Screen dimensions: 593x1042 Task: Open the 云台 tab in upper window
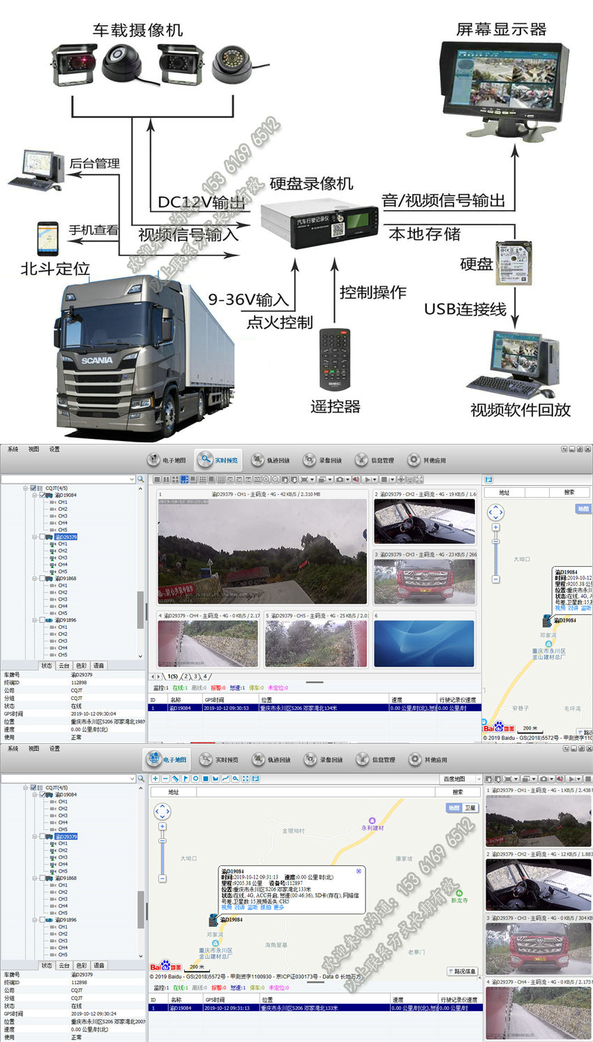click(64, 666)
